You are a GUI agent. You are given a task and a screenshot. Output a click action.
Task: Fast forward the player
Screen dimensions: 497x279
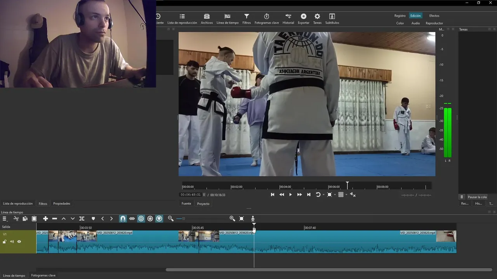[x=299, y=195]
